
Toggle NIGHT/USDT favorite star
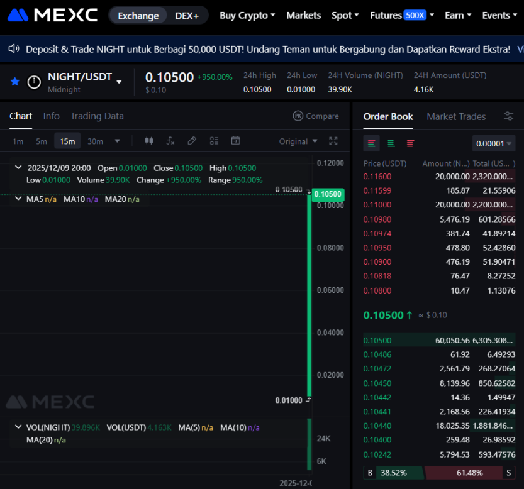coord(15,81)
